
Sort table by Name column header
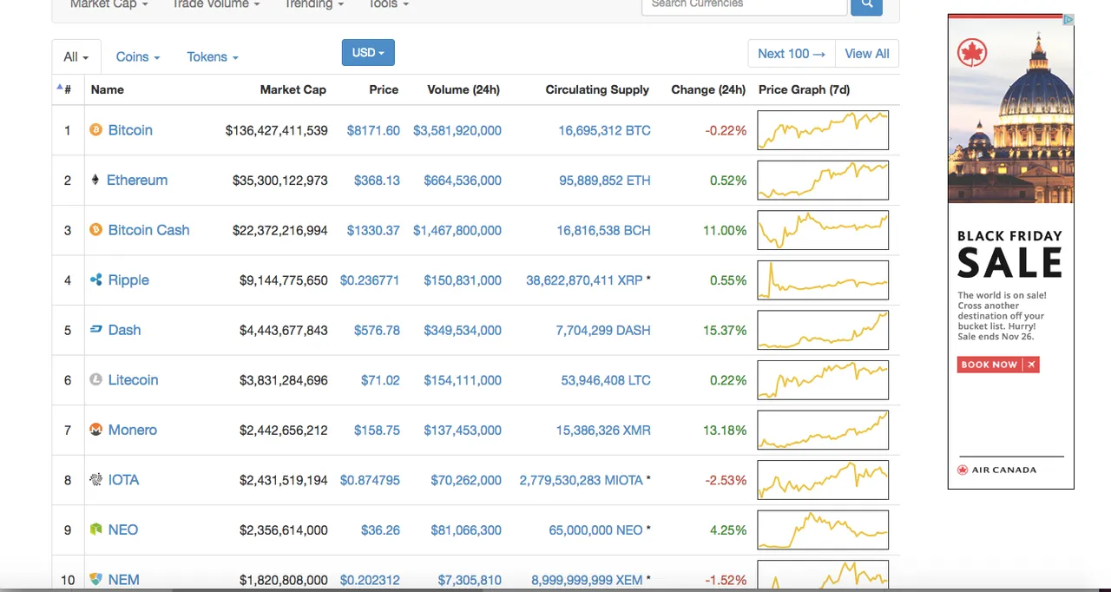[x=108, y=89]
